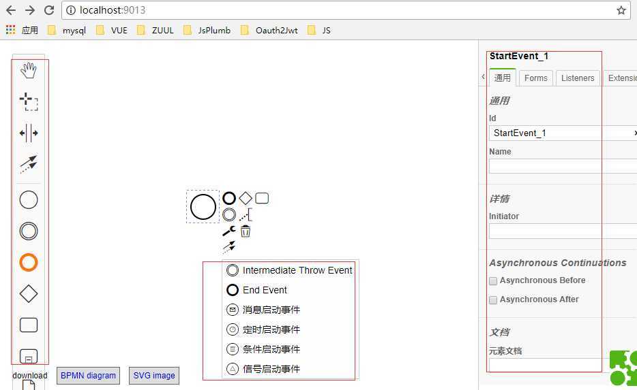
Task: Open the JS bookmark folder
Action: pyautogui.click(x=319, y=31)
